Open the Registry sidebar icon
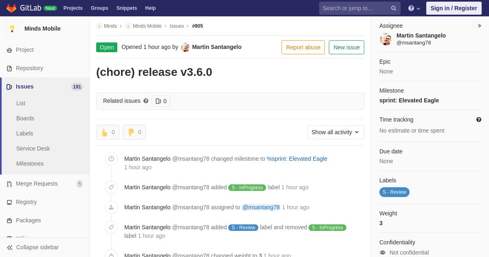Viewport: 489px width, 257px height. (x=9, y=202)
